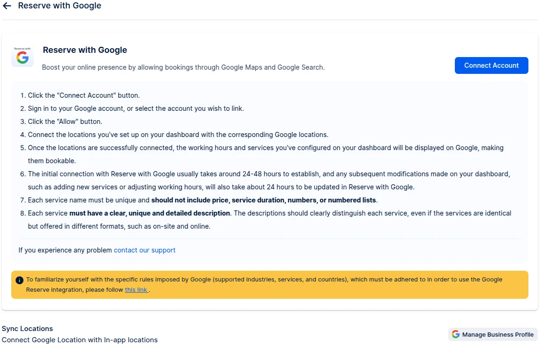
Task: Click the page title next to back arrow
Action: pos(59,6)
